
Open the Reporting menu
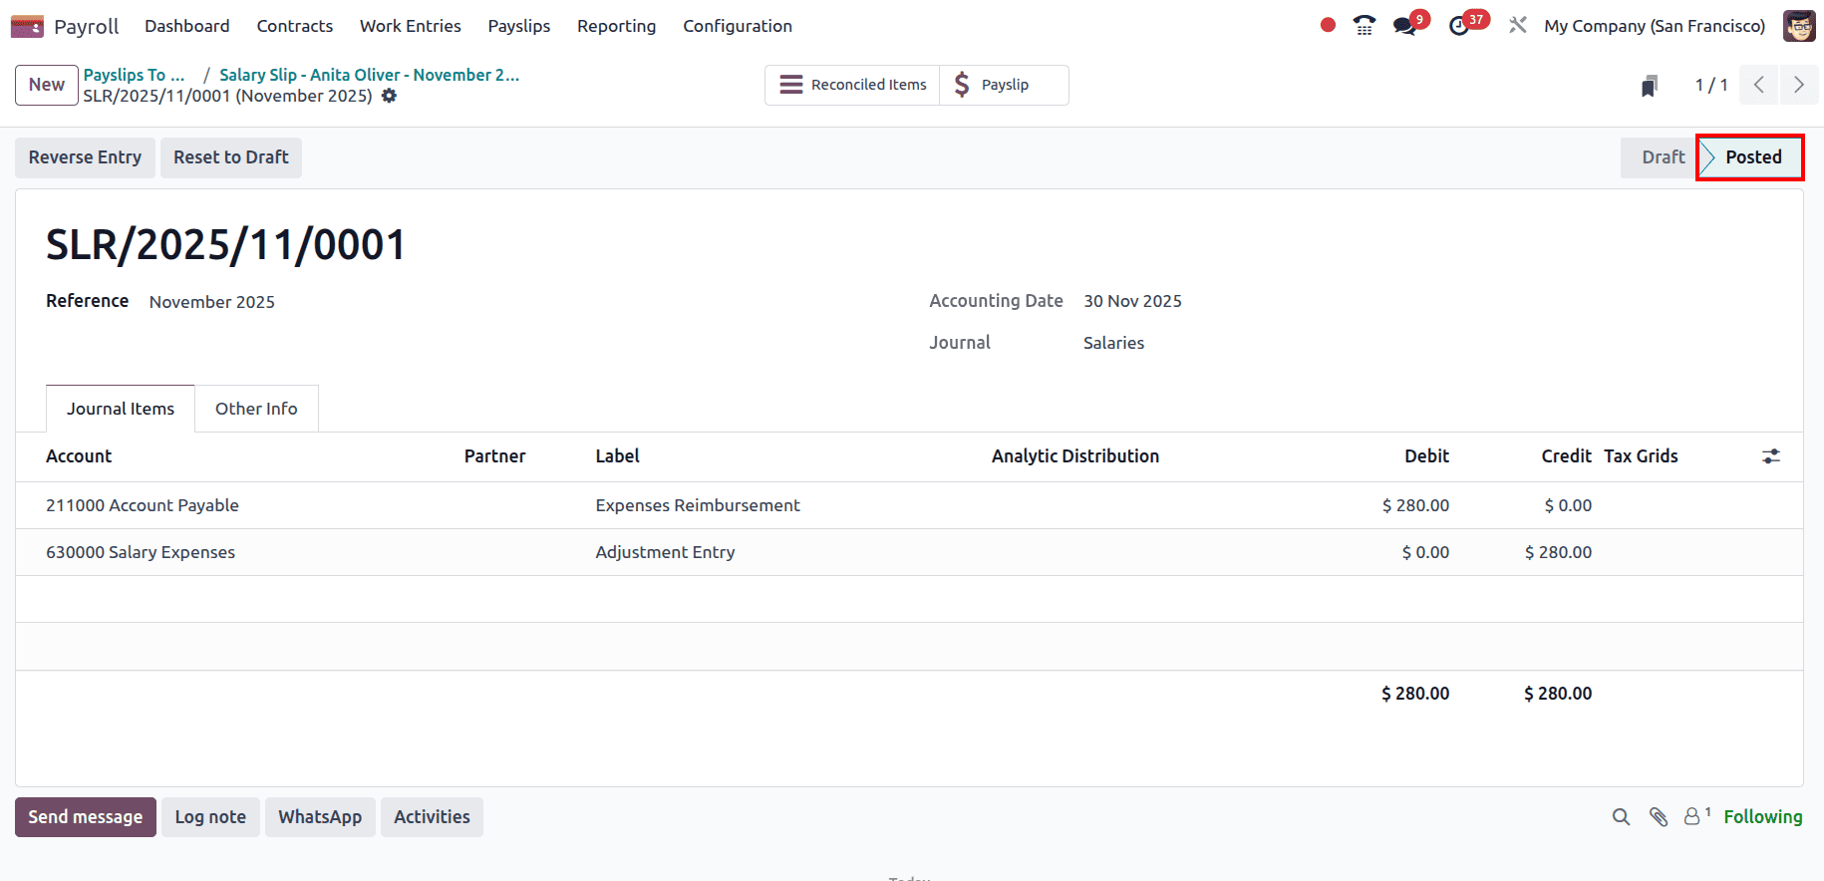click(x=617, y=26)
